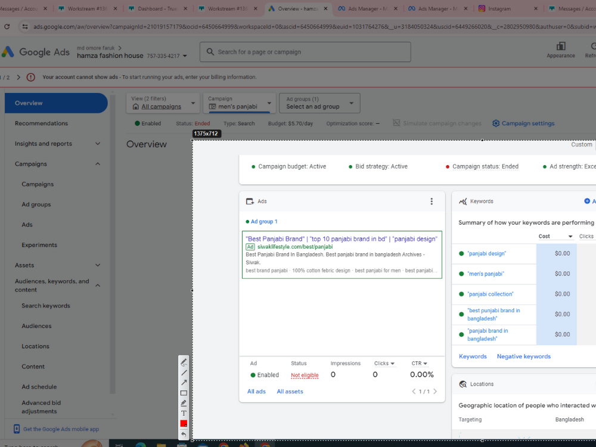Expand Insights and reports section

point(98,144)
